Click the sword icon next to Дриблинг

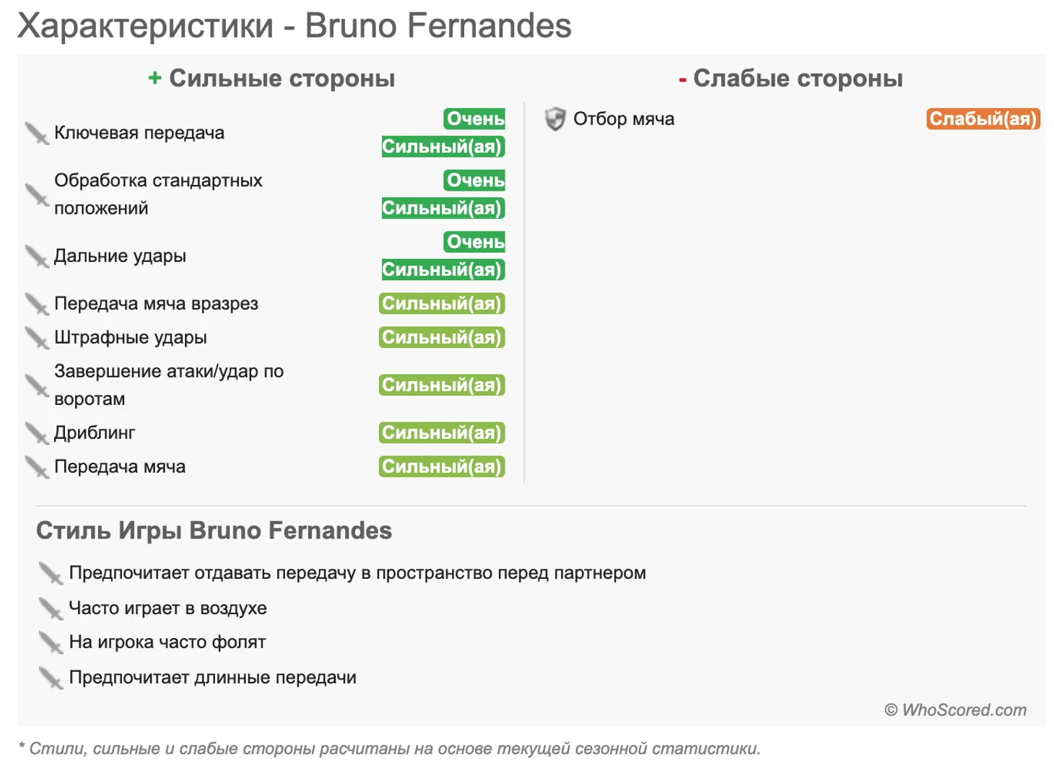click(x=37, y=433)
